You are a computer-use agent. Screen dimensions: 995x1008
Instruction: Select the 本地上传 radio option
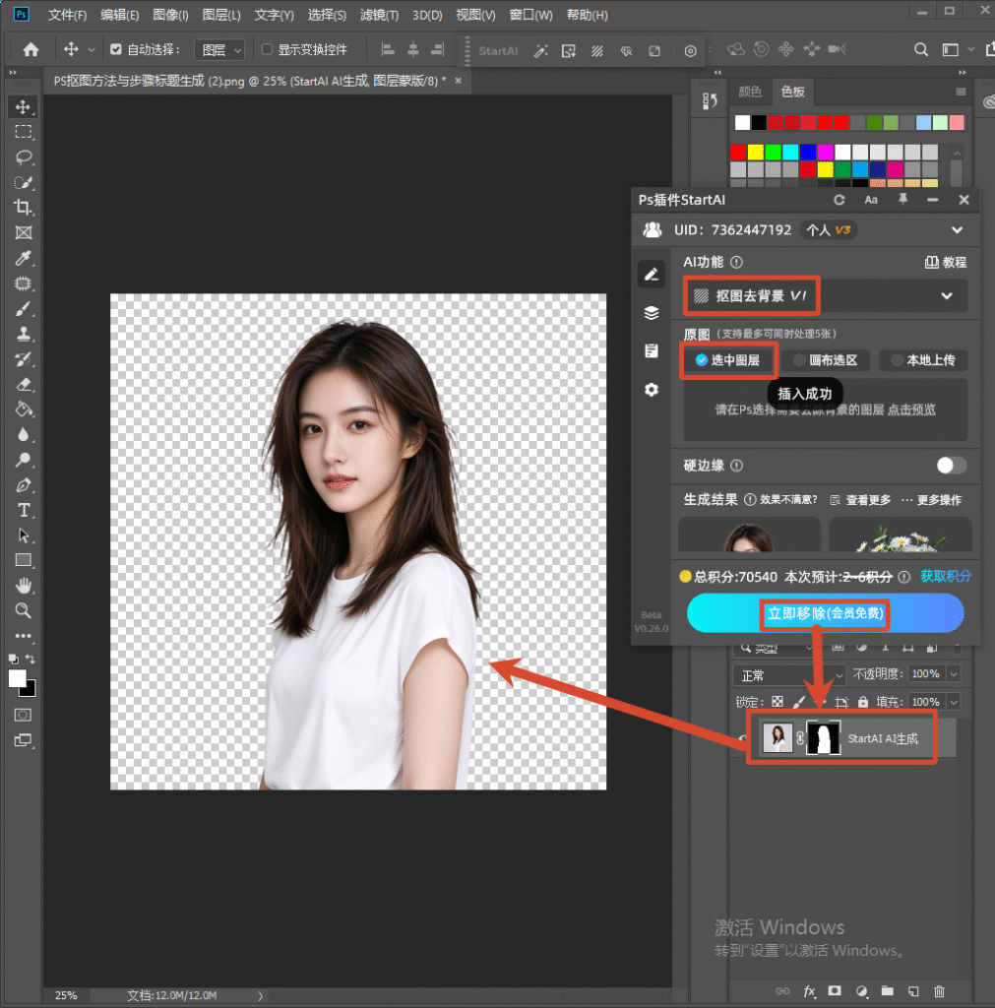(x=923, y=360)
